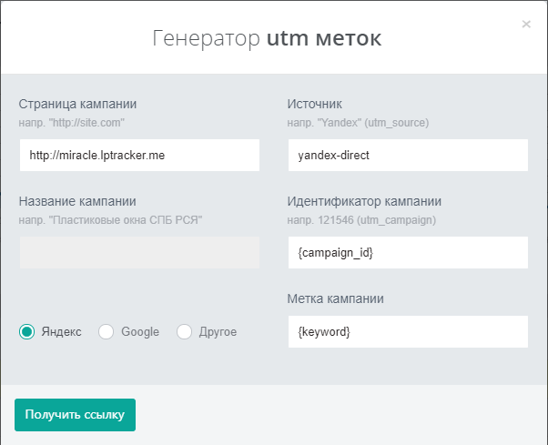Click the {keyword} input field

click(x=408, y=331)
